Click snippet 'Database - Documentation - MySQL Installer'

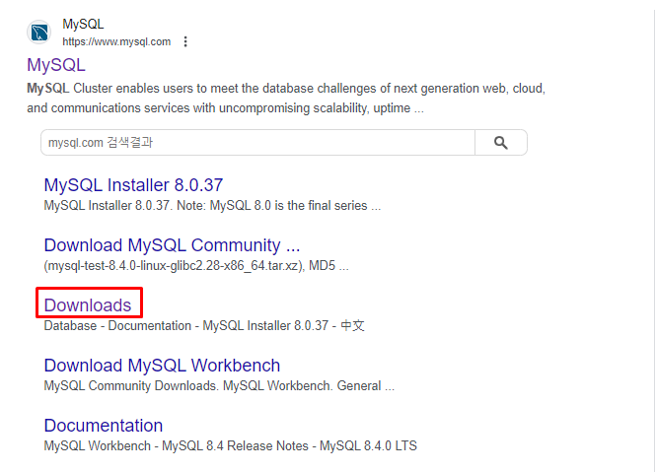click(204, 326)
